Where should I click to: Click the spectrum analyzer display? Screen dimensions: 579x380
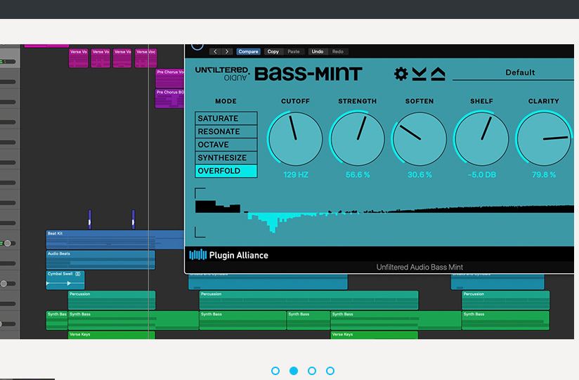point(384,213)
